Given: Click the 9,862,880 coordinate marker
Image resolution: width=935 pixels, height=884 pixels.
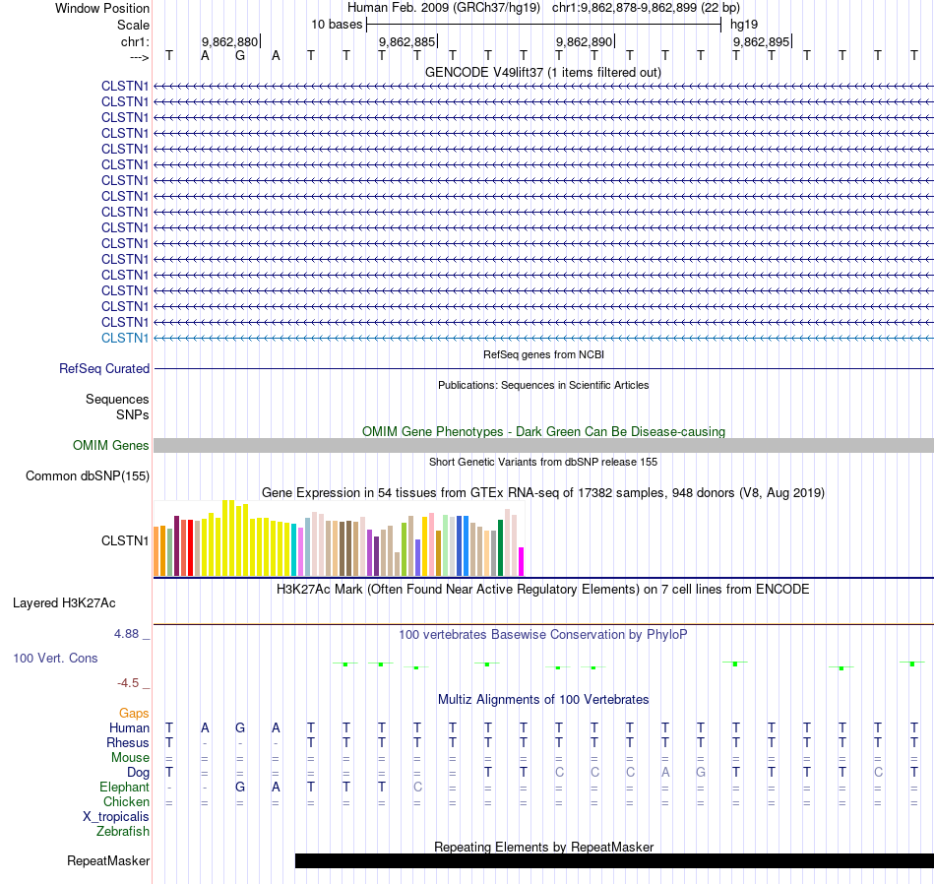Looking at the screenshot, I should point(230,41).
